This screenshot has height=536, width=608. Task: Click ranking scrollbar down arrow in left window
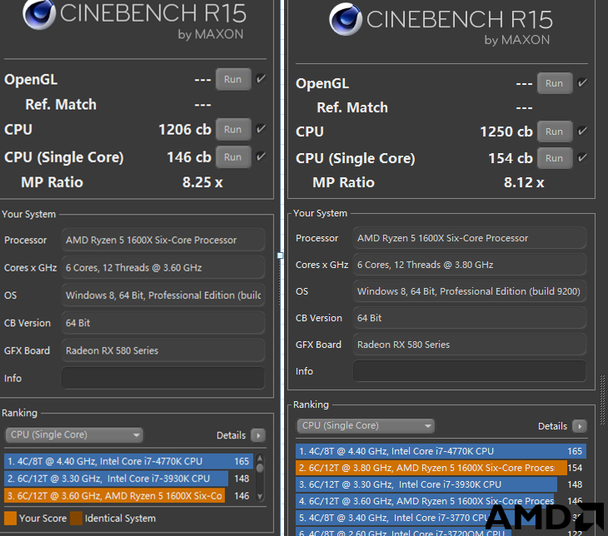(x=260, y=497)
